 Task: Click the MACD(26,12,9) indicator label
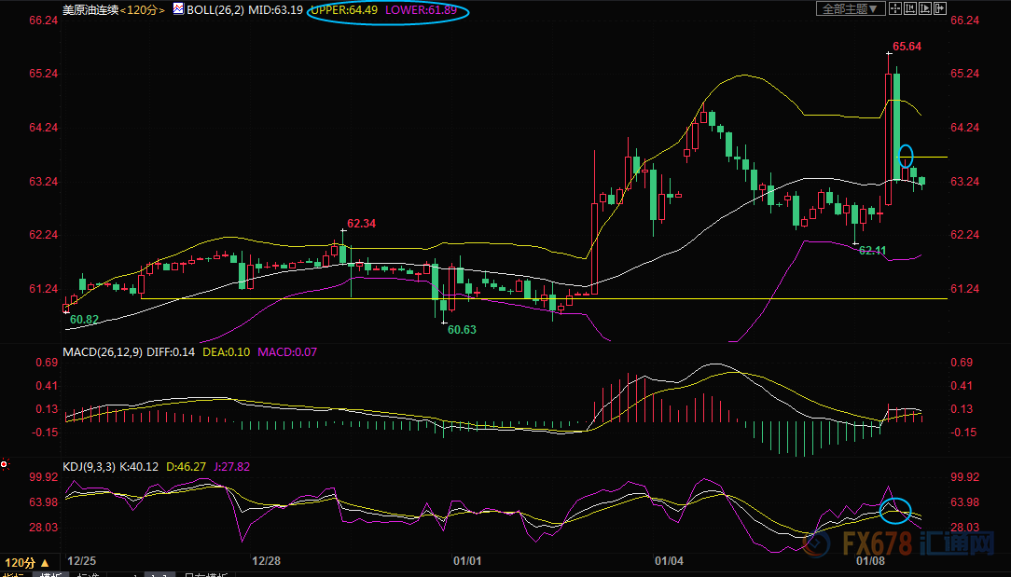coord(104,351)
